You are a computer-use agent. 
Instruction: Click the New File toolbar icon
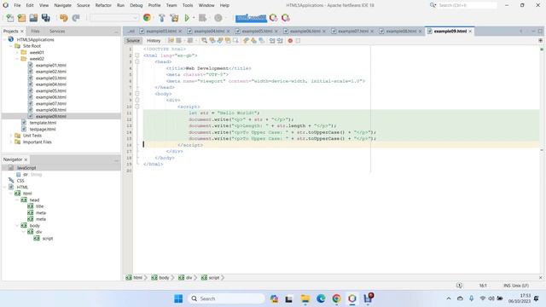pyautogui.click(x=9, y=18)
